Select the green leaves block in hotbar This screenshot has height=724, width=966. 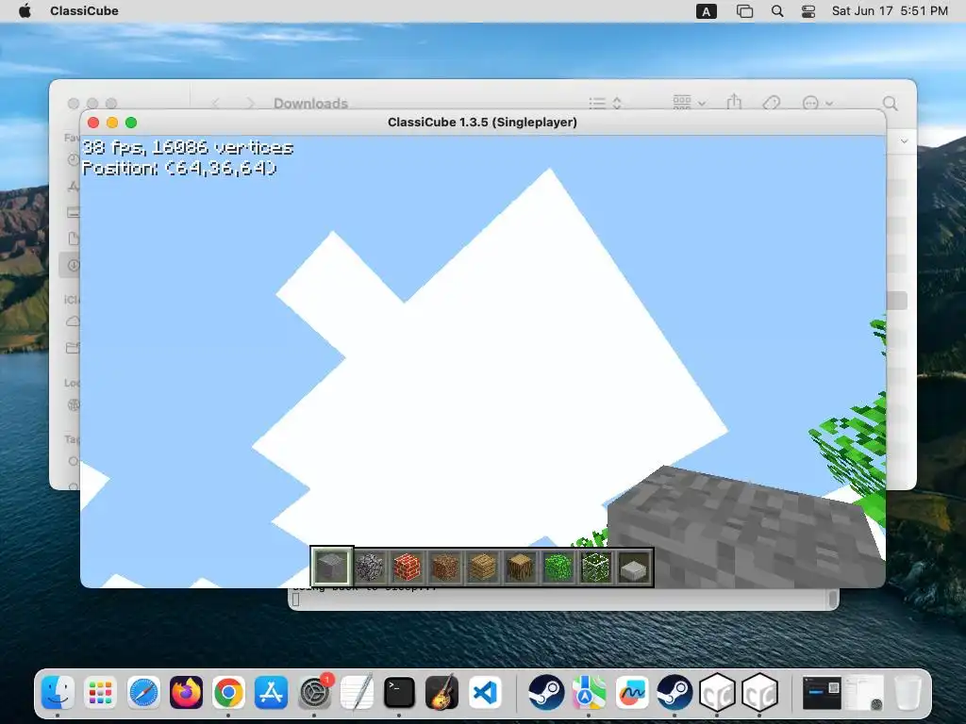pos(558,567)
